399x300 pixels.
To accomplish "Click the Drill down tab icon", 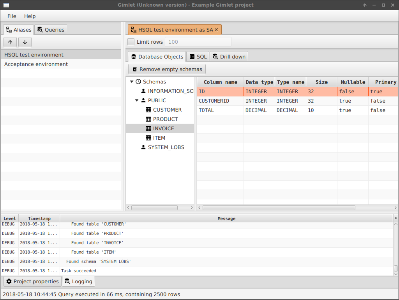I will 215,57.
